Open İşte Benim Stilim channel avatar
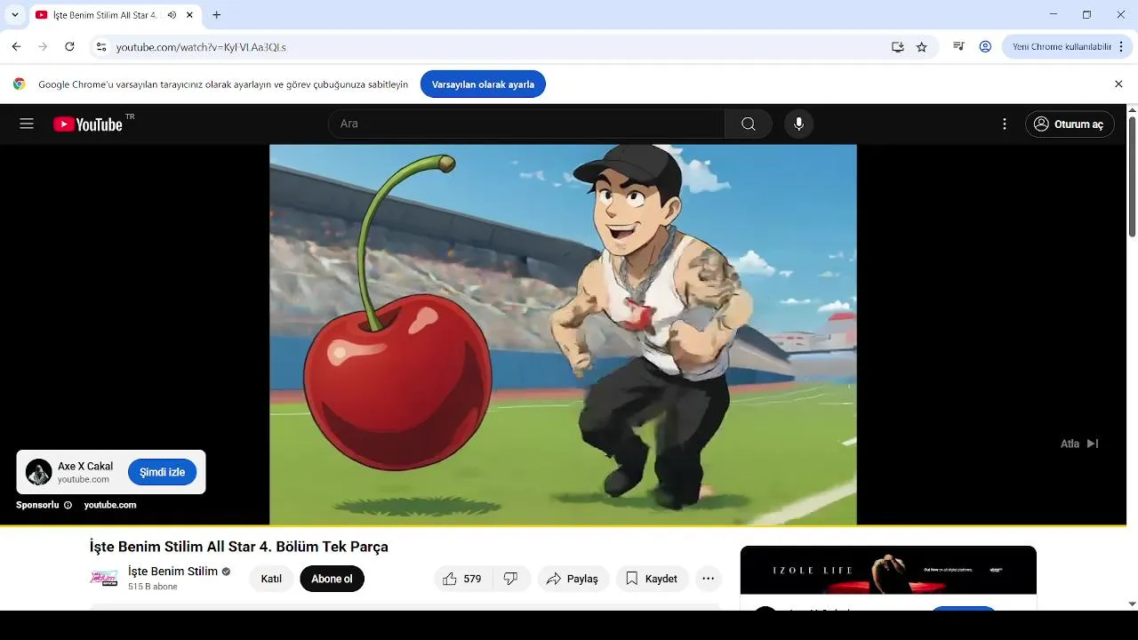Image resolution: width=1138 pixels, height=640 pixels. click(104, 578)
